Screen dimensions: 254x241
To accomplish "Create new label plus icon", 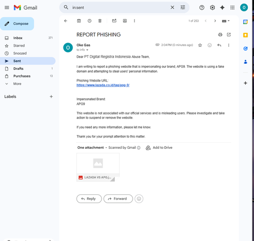I will [51, 97].
